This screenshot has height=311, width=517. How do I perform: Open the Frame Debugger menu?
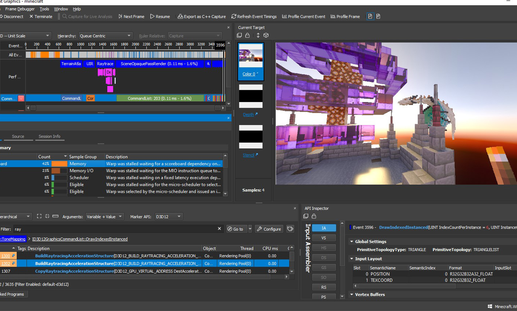[20, 9]
